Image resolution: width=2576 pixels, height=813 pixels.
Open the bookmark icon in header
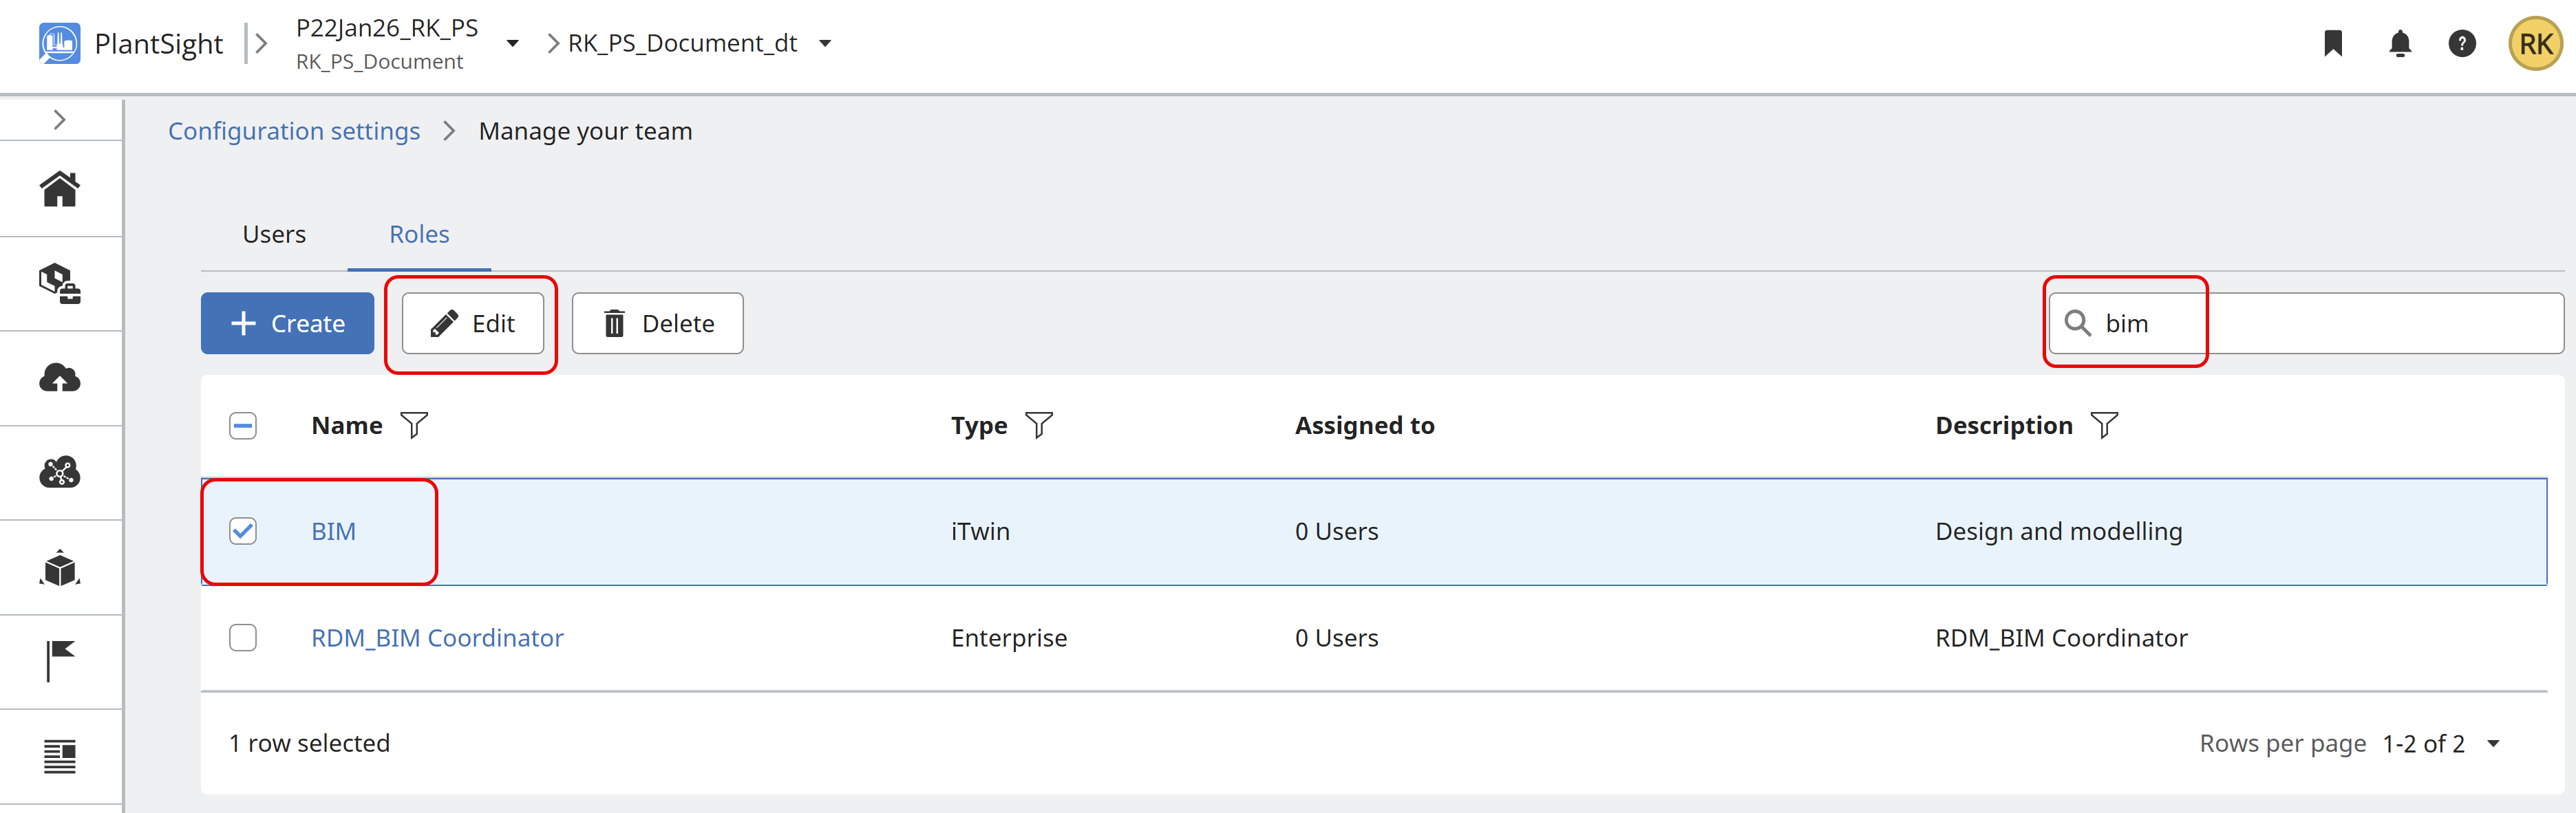pos(2333,43)
